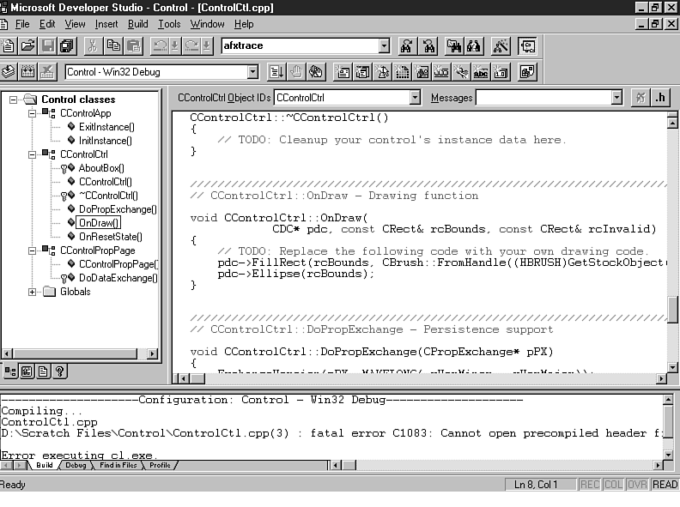Click the fatal error C1083 output line
The height and width of the screenshot is (507, 680).
point(331,433)
